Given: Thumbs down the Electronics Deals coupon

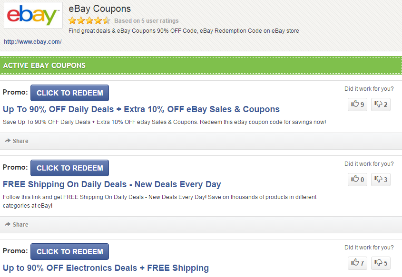Looking at the screenshot, I should coord(381,262).
